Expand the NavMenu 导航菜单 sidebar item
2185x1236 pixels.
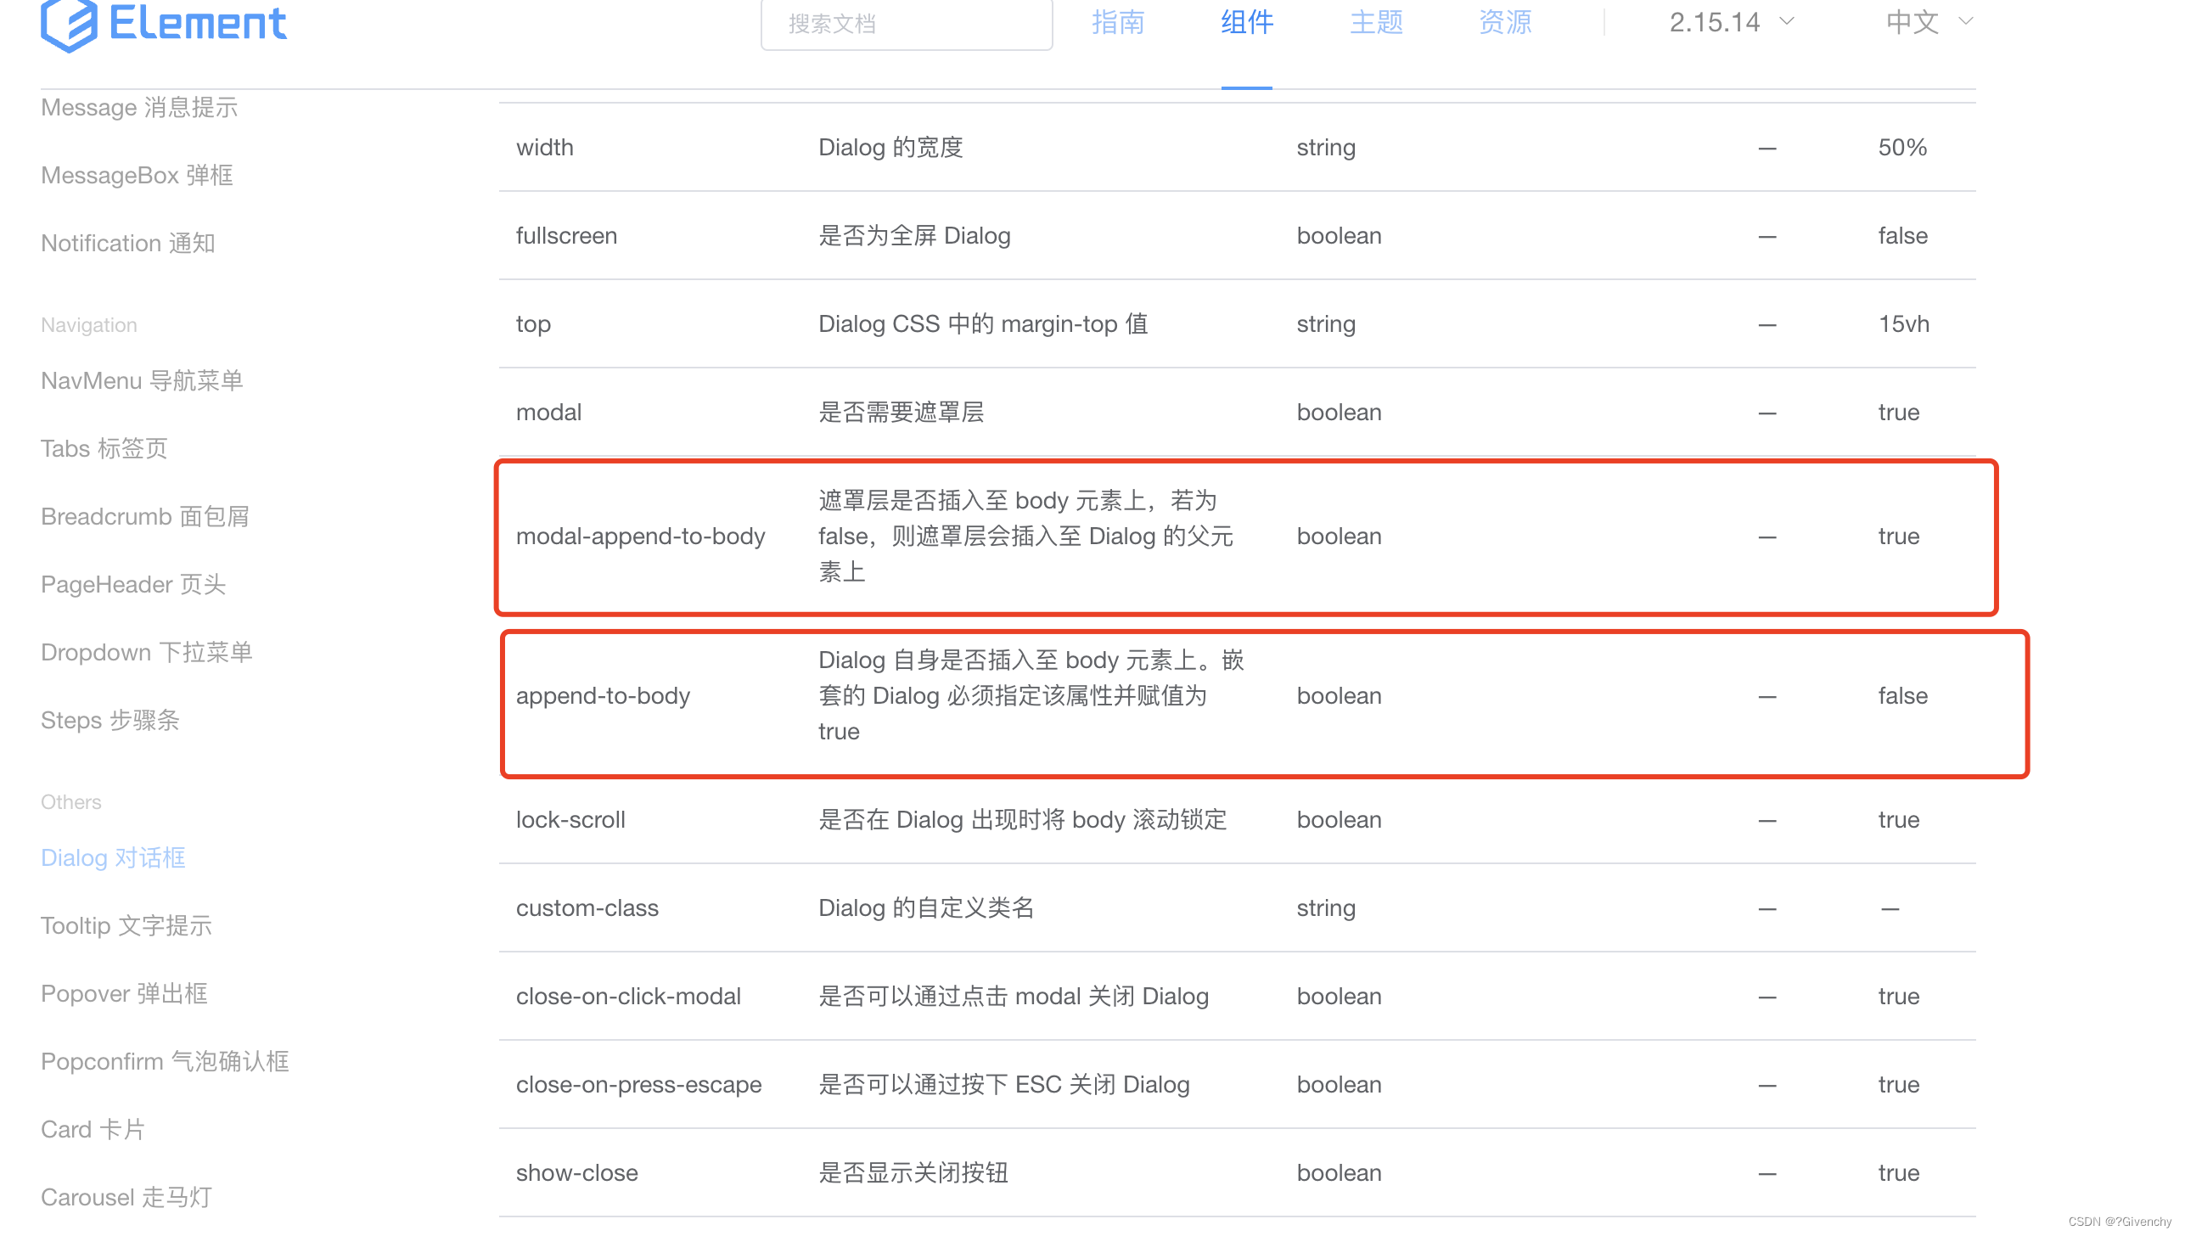[x=143, y=379]
